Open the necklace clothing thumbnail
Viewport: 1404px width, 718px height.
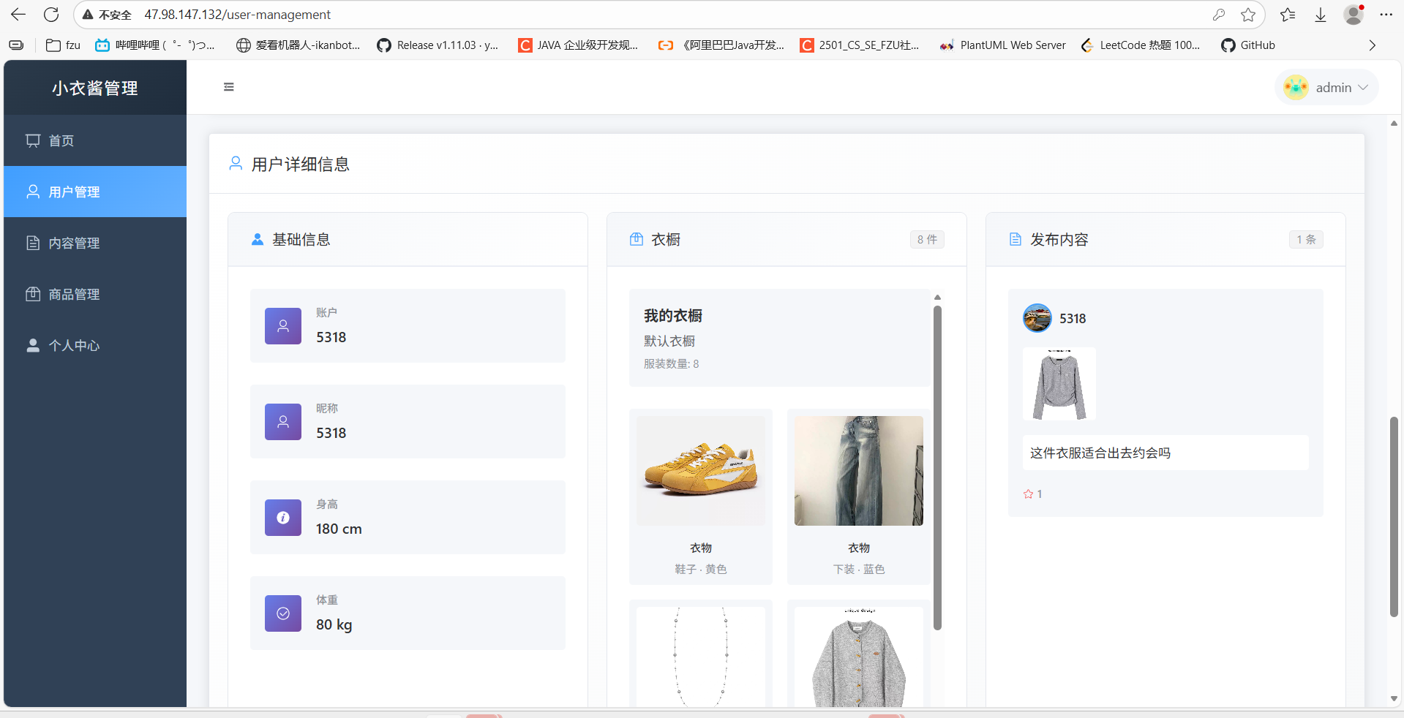click(701, 657)
